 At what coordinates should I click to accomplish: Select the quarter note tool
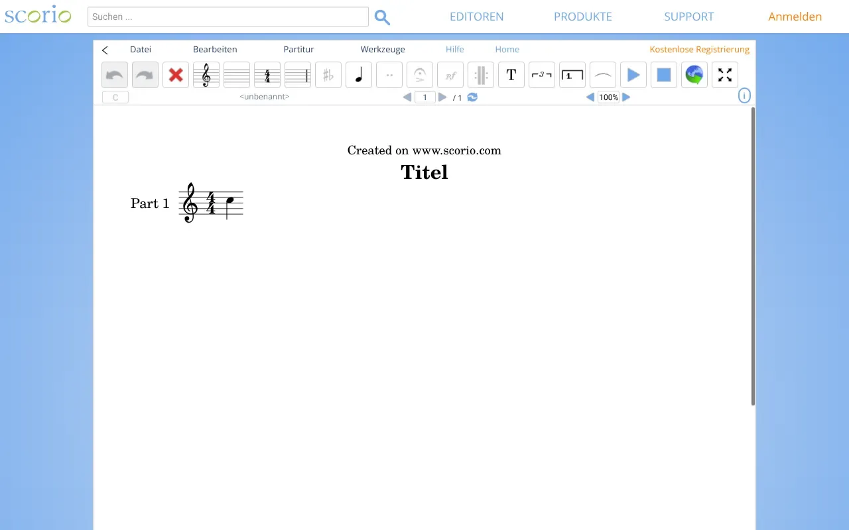point(359,75)
